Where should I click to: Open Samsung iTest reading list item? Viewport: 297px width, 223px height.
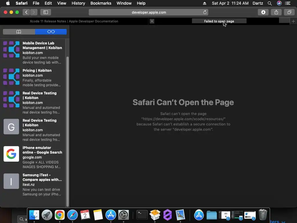(x=33, y=184)
